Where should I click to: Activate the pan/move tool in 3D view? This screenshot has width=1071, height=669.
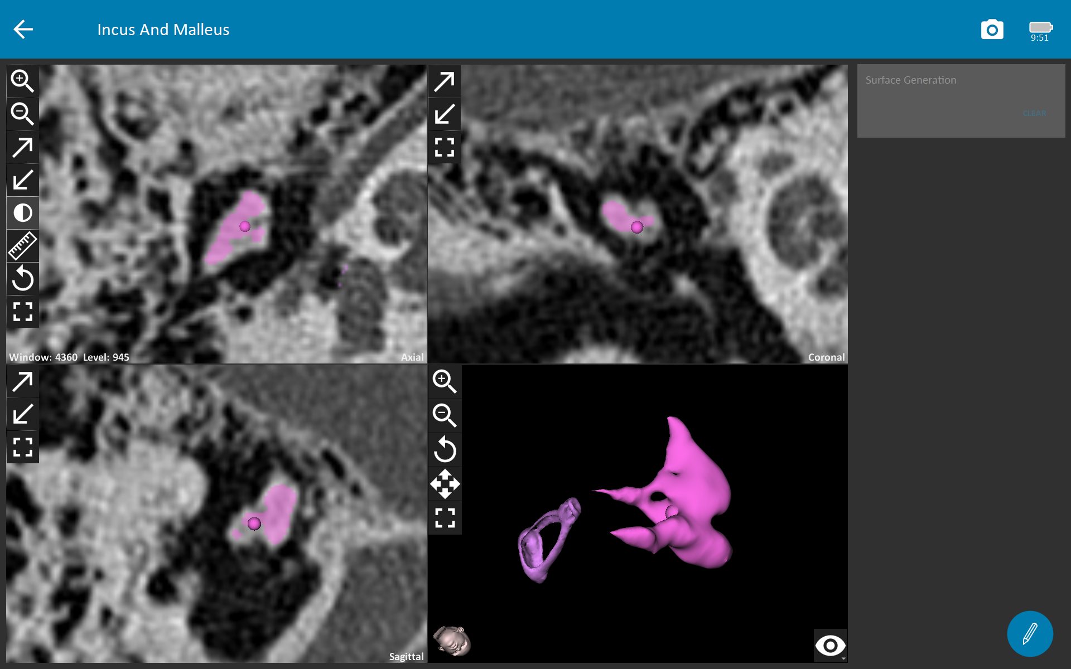point(445,484)
